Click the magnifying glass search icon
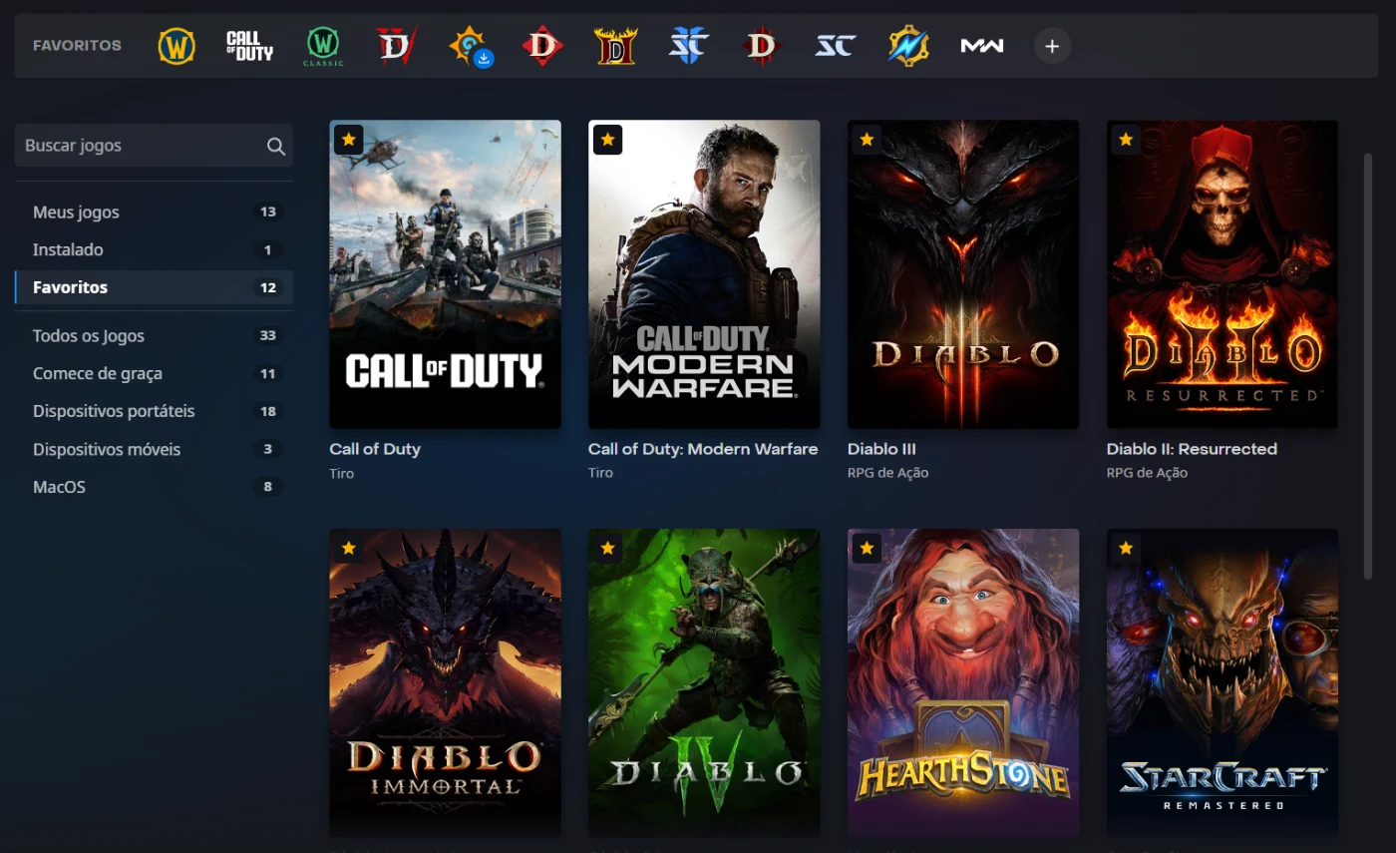This screenshot has height=853, width=1396. pyautogui.click(x=276, y=147)
